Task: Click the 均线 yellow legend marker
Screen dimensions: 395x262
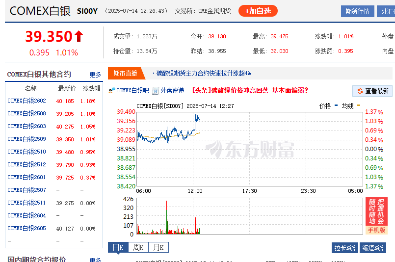Action: 359,105
